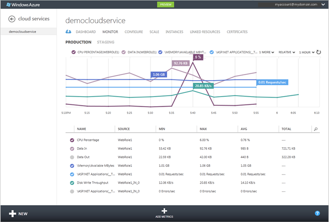Select democloudservice in the sidebar
The image size is (329, 222).
coord(28,31)
